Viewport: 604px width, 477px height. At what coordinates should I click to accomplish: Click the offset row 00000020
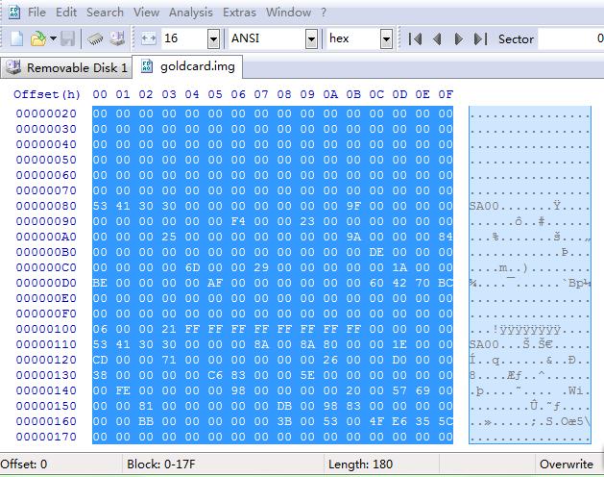click(46, 113)
